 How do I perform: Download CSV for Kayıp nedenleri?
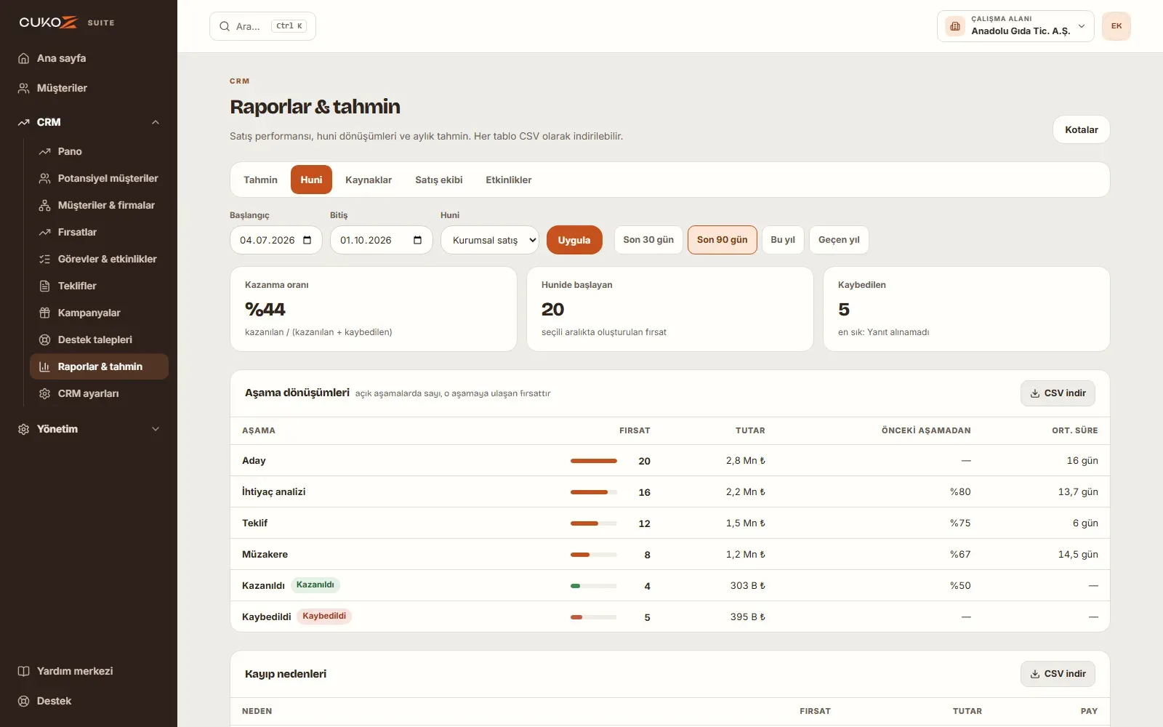pos(1058,674)
